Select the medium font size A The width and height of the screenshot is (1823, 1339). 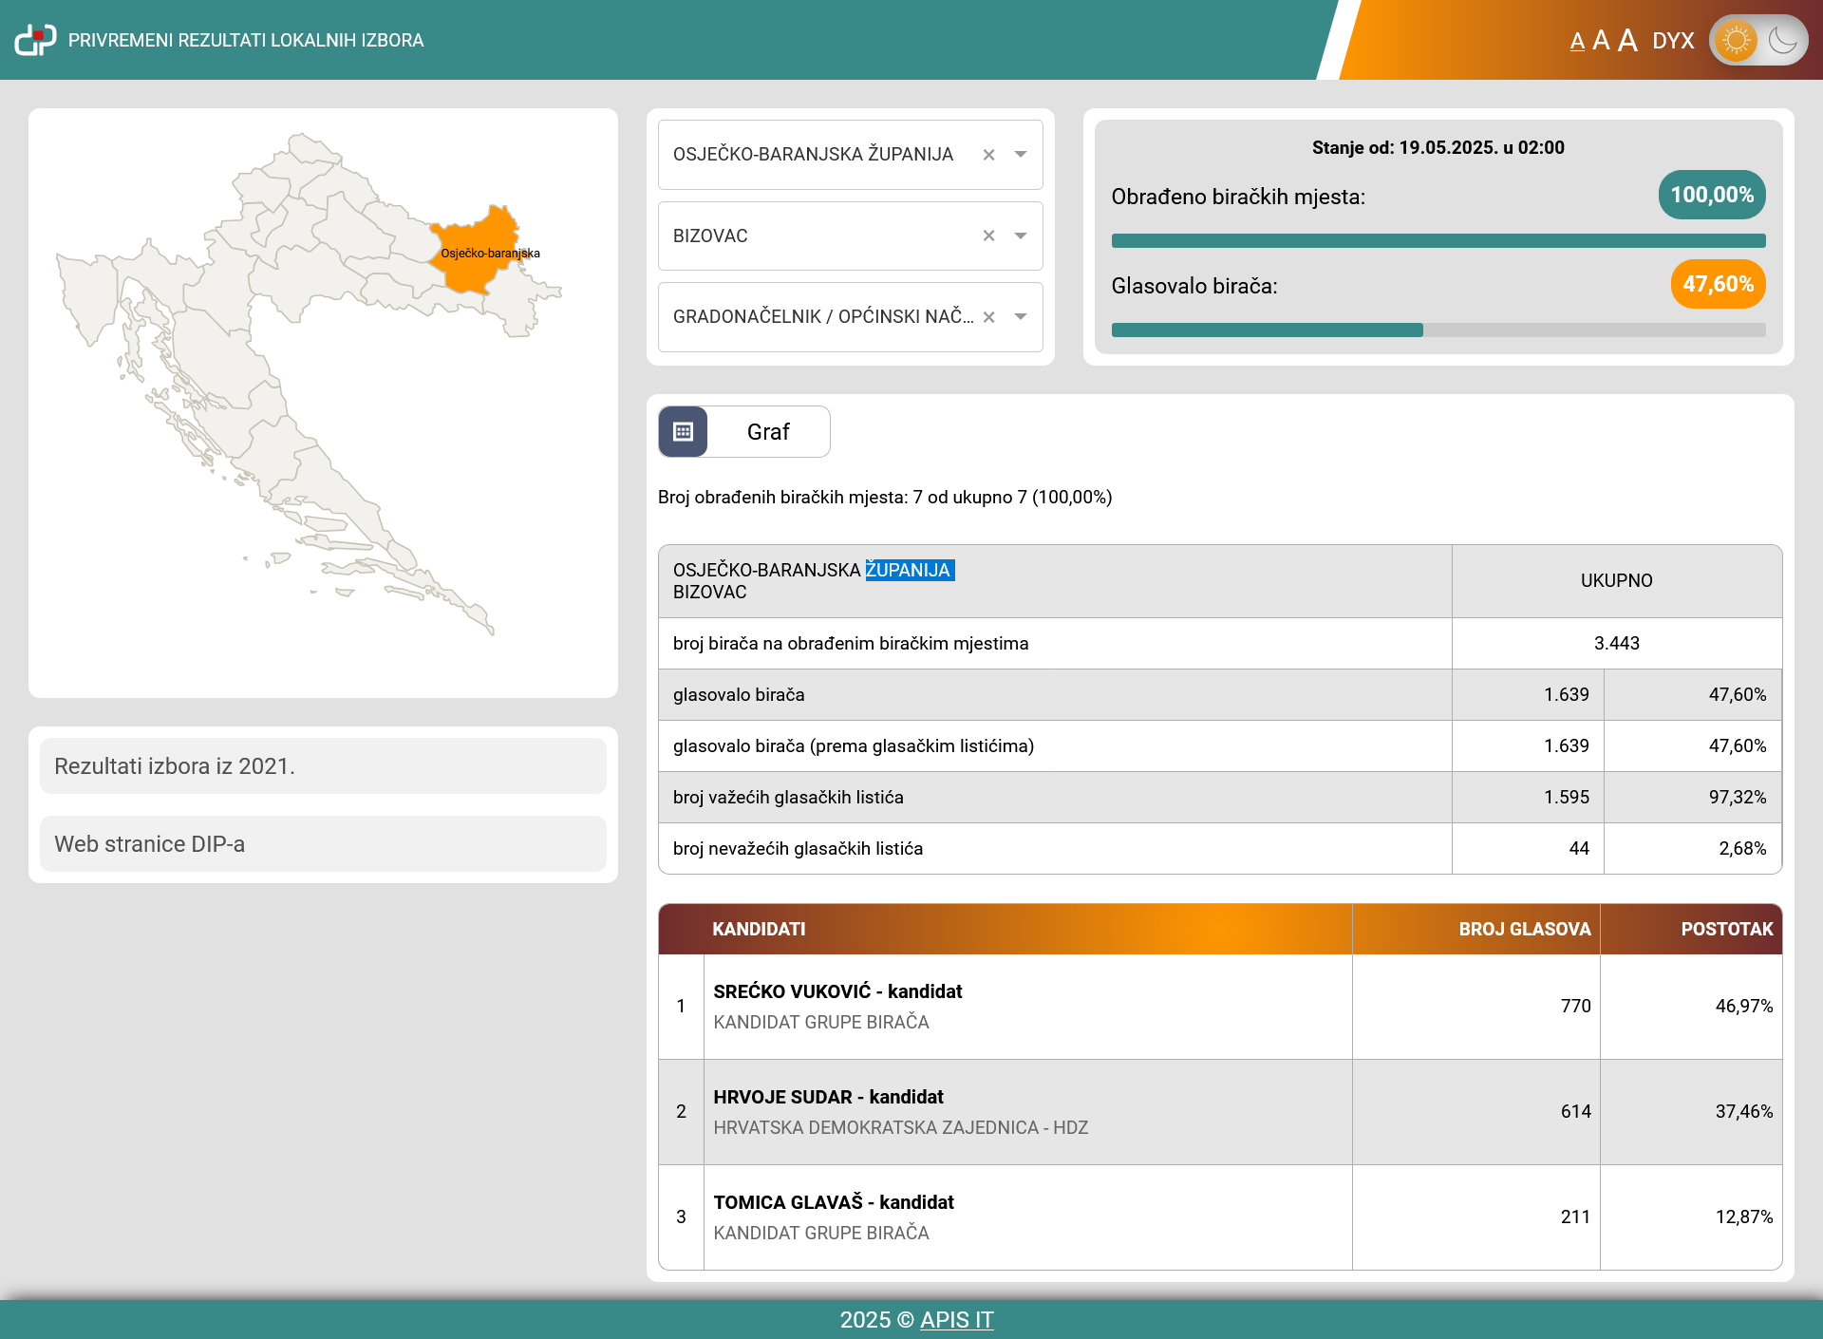click(x=1601, y=41)
